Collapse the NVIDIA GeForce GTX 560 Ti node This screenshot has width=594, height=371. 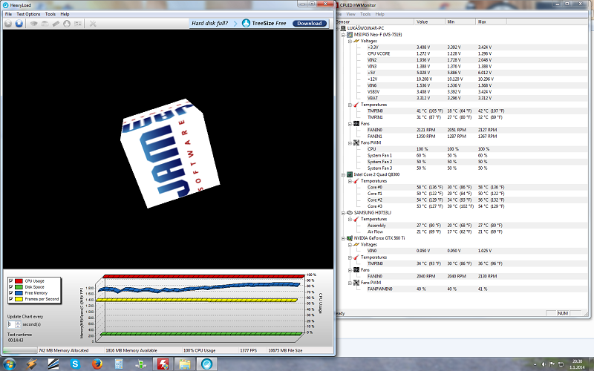343,238
